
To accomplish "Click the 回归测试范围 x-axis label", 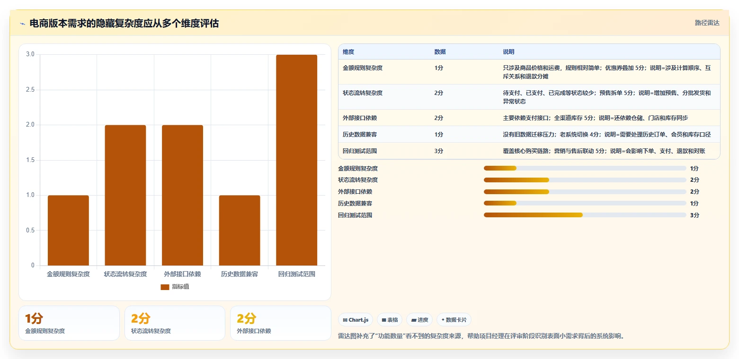I will click(296, 274).
